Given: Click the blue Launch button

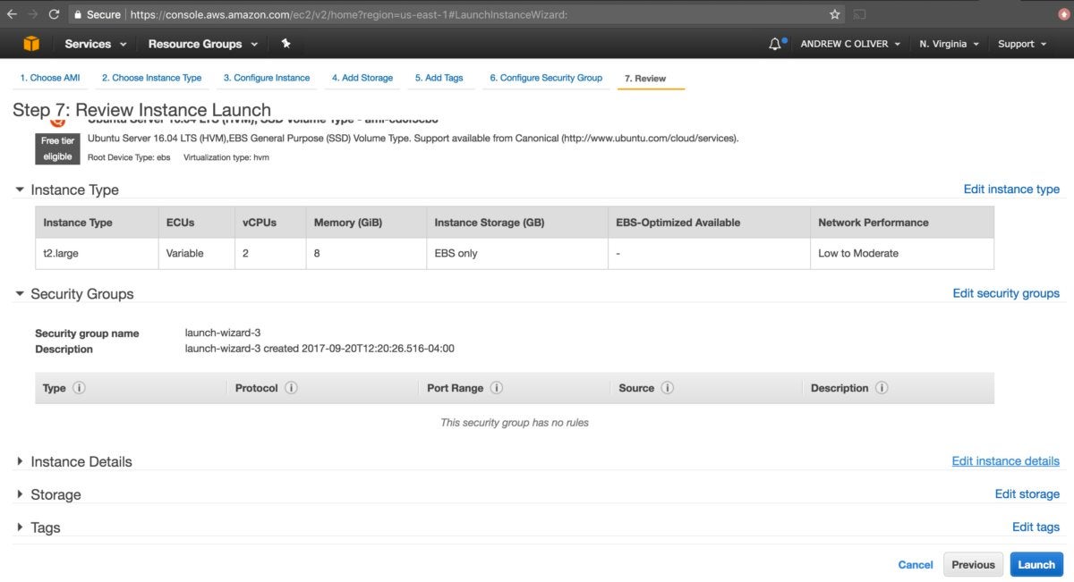Looking at the screenshot, I should click(1036, 565).
